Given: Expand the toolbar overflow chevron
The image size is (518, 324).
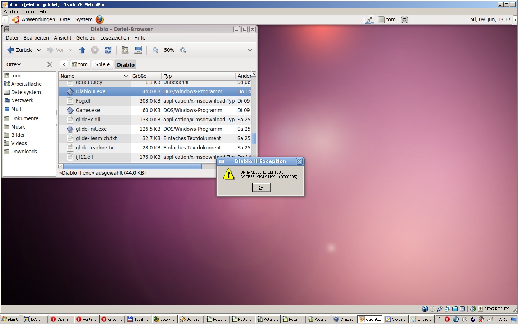Looking at the screenshot, I should [250, 50].
